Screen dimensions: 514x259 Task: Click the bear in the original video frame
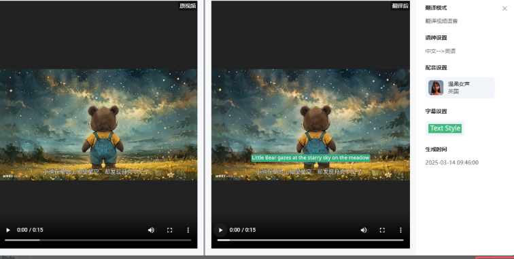coord(103,136)
